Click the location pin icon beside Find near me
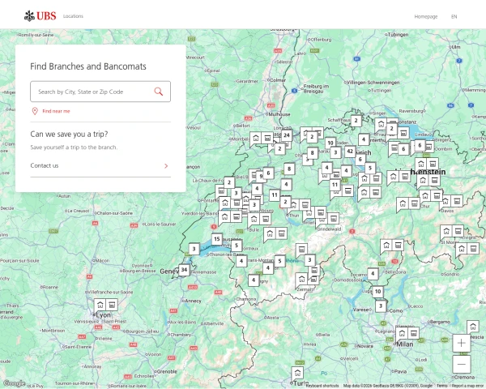The height and width of the screenshot is (389, 486). 35,111
